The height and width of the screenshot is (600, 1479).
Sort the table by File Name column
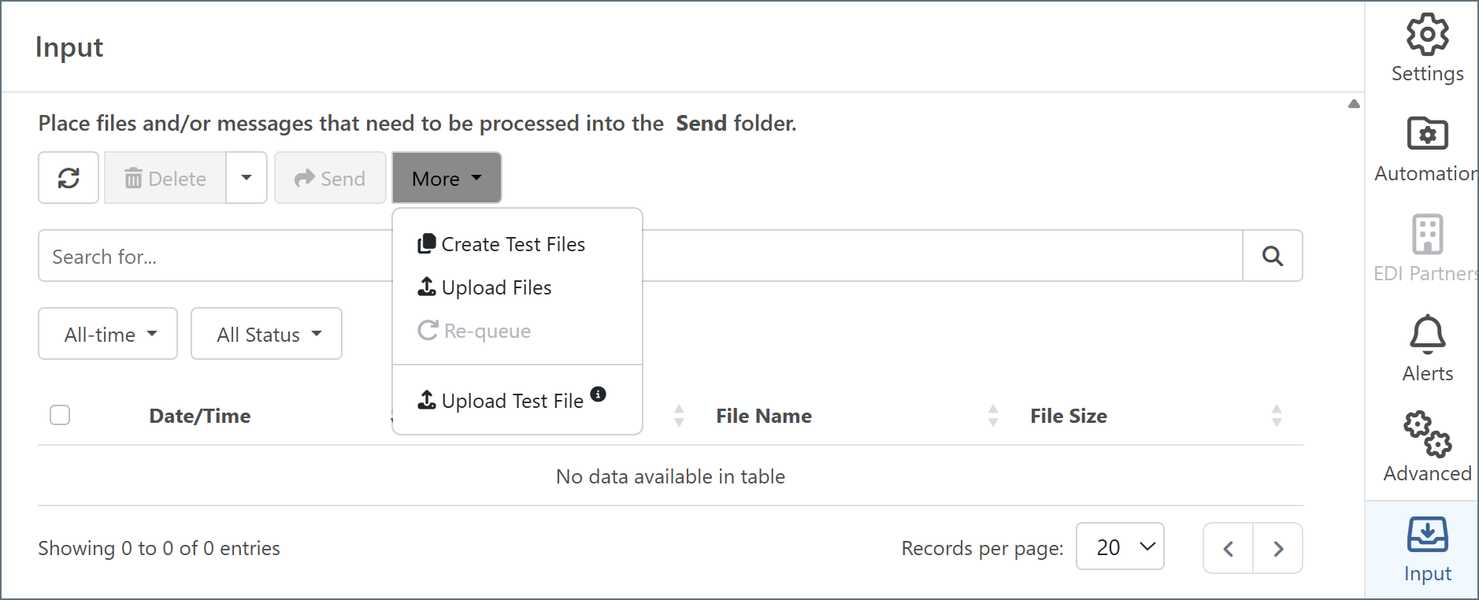763,416
